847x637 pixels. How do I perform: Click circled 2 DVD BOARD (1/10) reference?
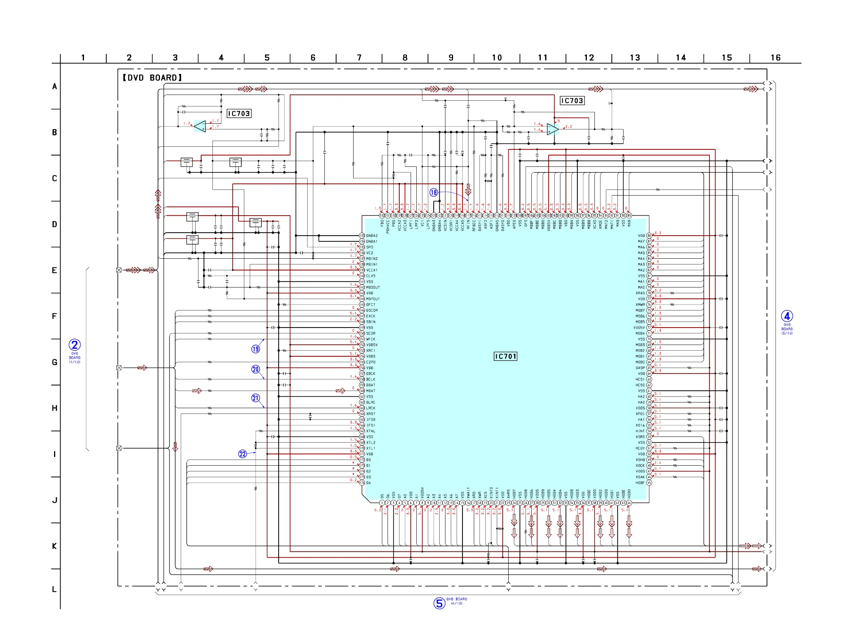point(74,345)
